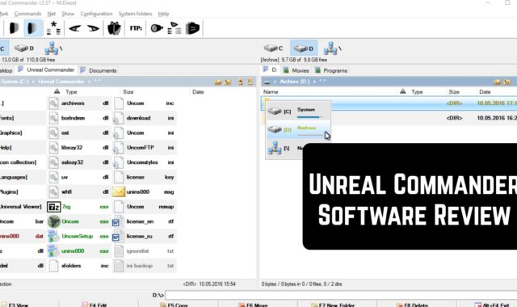
Task: Select the sfolders inc file
Action: point(78,266)
